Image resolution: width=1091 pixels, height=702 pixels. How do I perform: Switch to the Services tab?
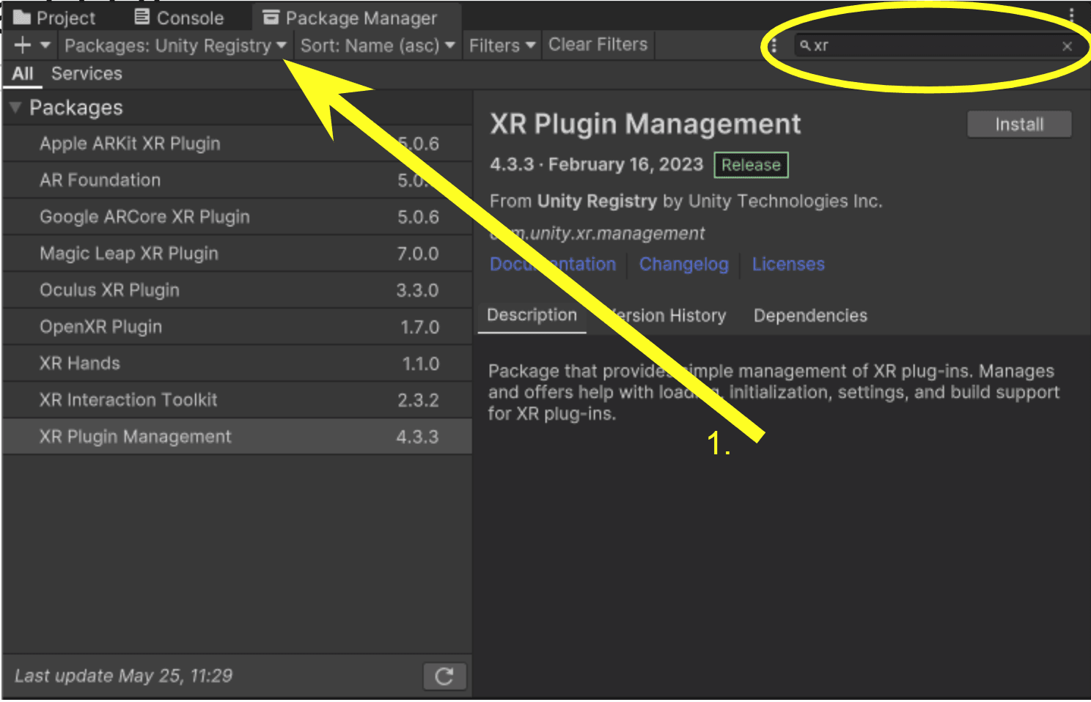87,73
